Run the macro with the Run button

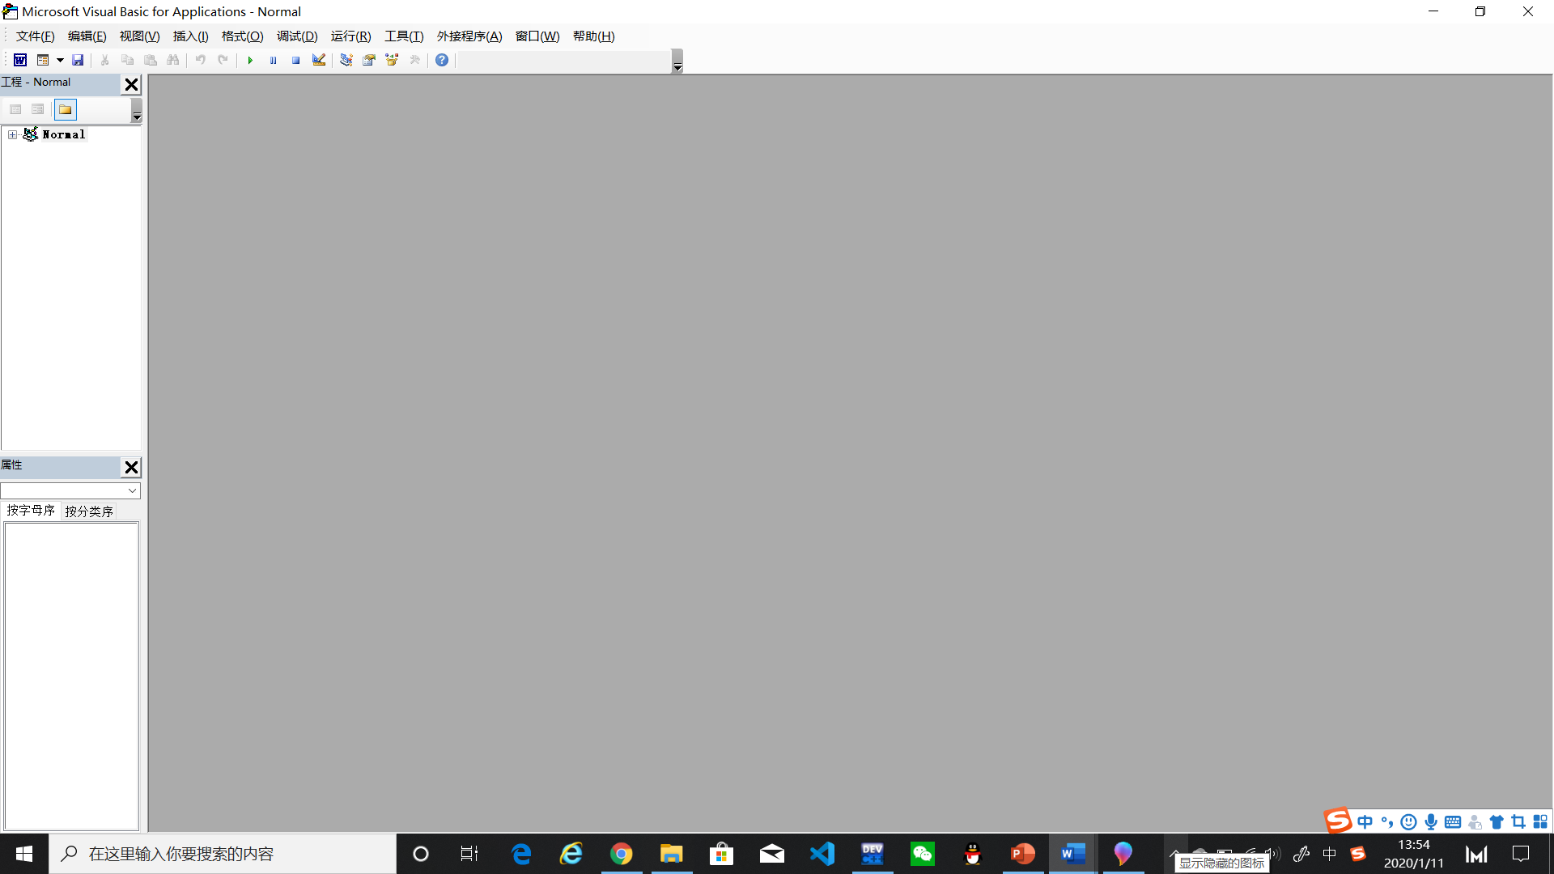(250, 60)
